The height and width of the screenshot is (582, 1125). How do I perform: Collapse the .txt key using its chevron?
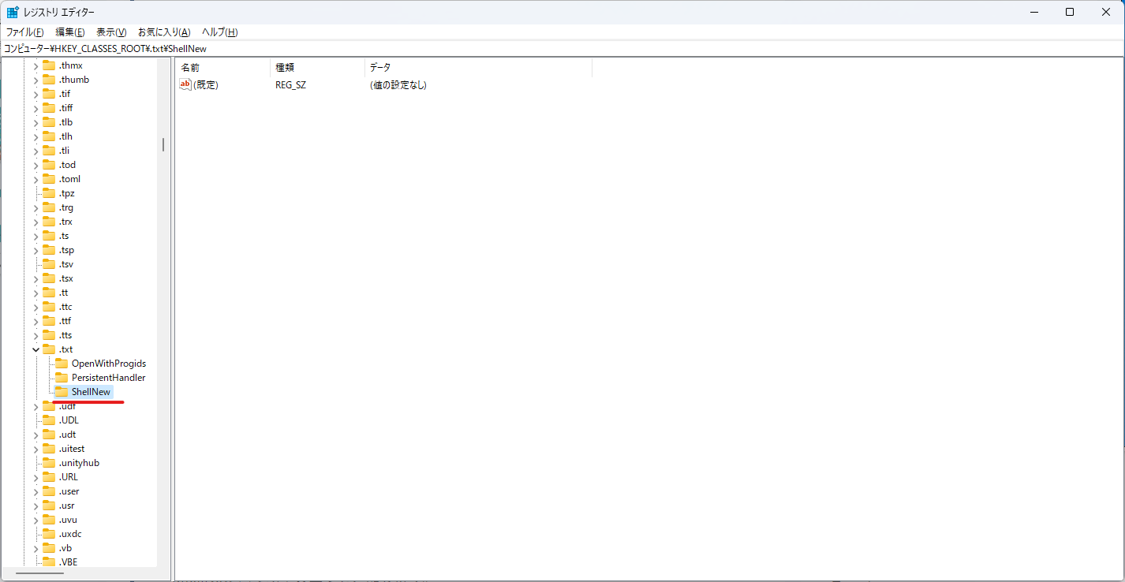click(35, 349)
